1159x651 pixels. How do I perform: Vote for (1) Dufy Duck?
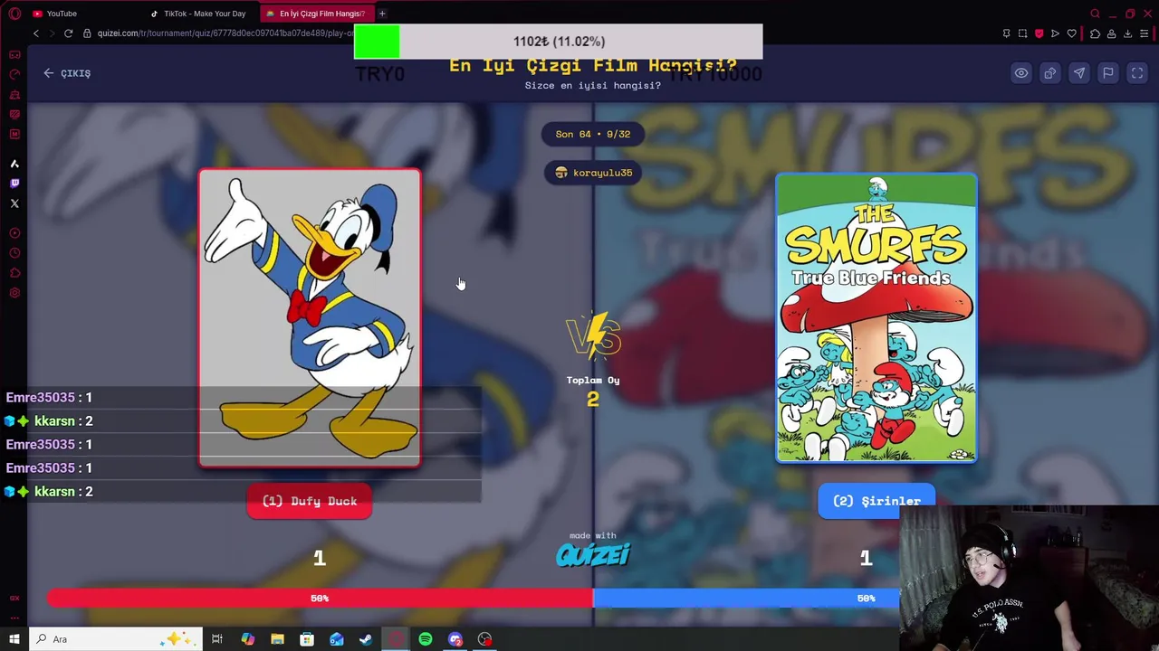tap(310, 501)
